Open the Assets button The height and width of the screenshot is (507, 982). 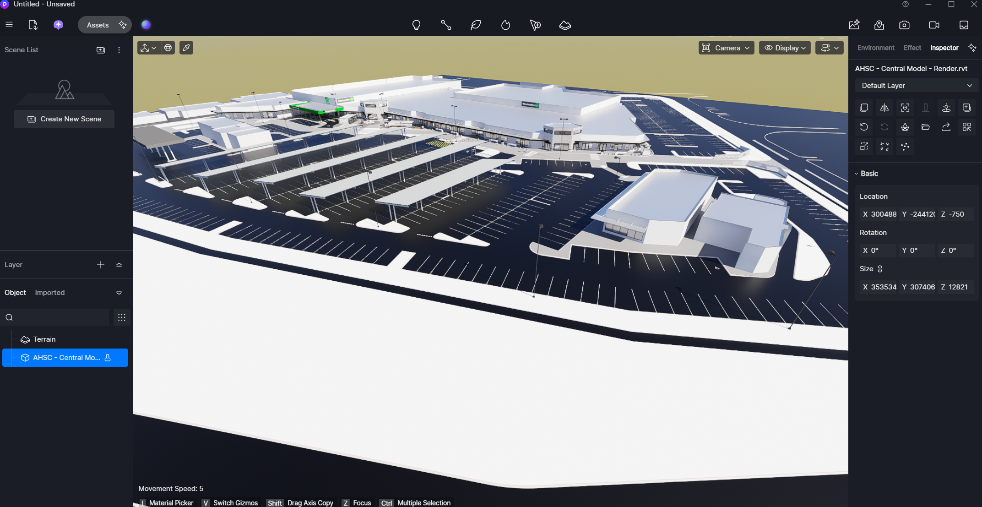pos(98,25)
